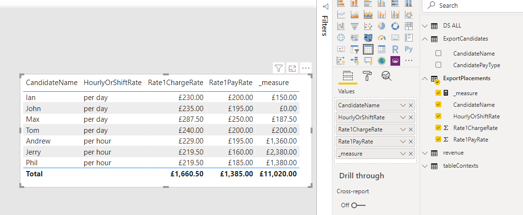This screenshot has height=215, width=523.
Task: Open the Rate1ChargeRate value dropdown arrow
Action: coord(403,129)
